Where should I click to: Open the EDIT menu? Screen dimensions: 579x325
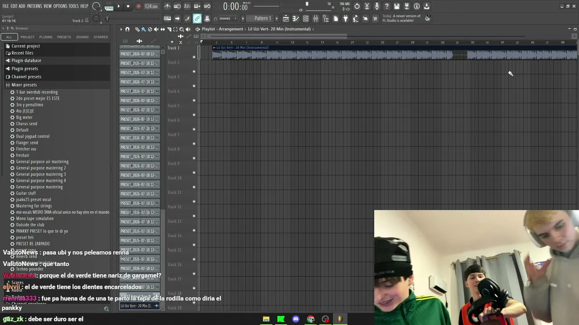coord(14,6)
